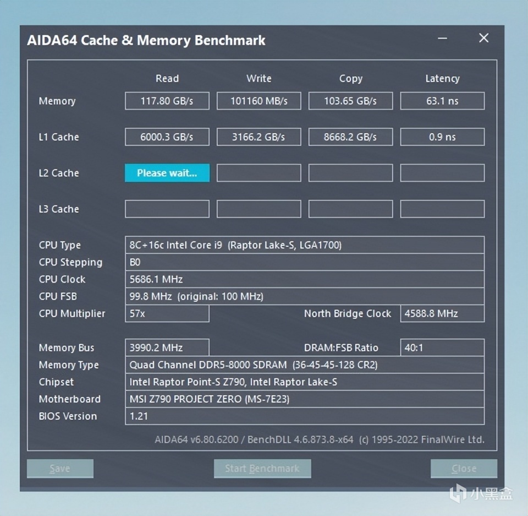The image size is (528, 516).
Task: Click the North Bridge Clock label
Action: (348, 314)
